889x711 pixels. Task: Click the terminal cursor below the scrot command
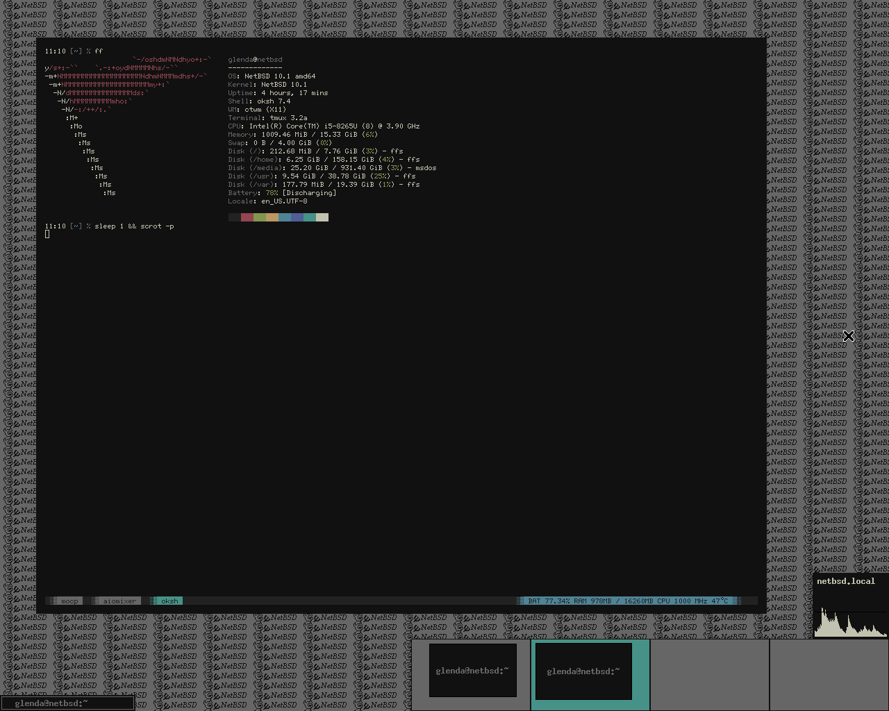pyautogui.click(x=47, y=234)
